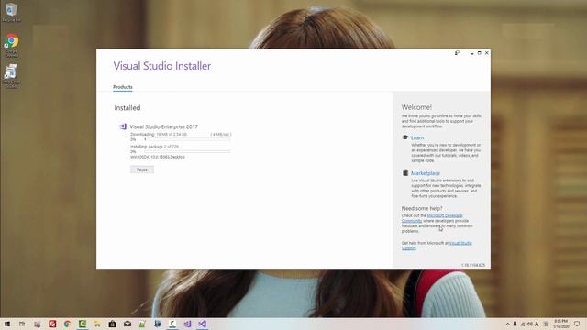Click the Marketplace bag icon

click(x=405, y=173)
